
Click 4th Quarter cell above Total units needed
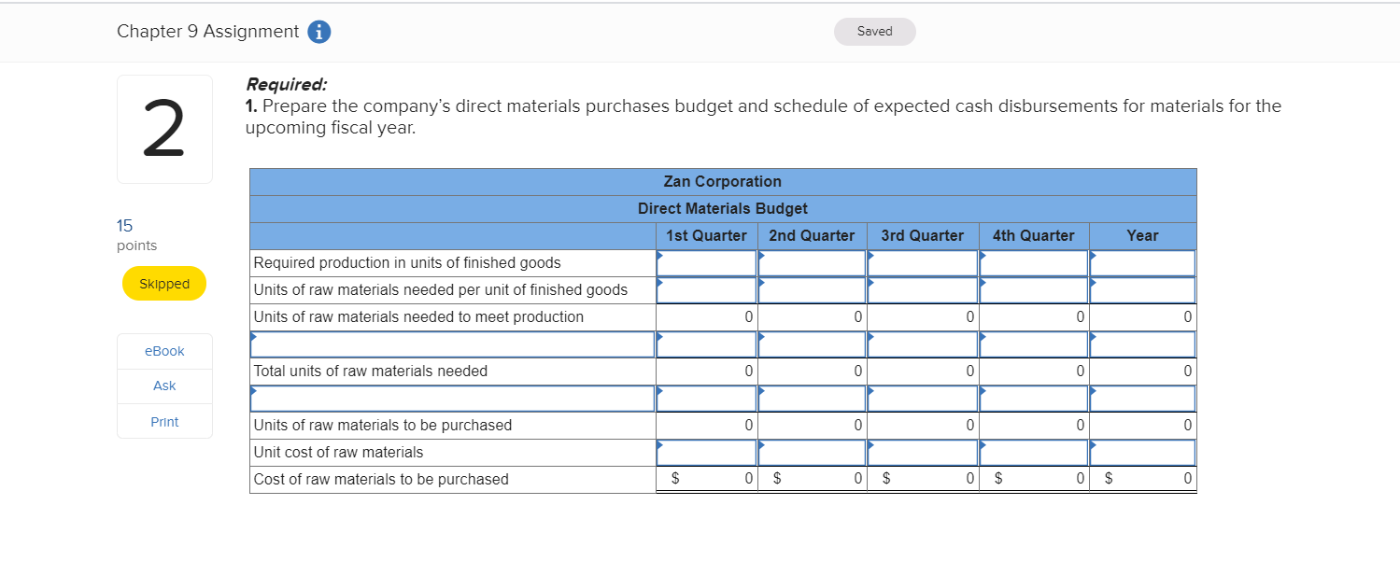click(x=1034, y=344)
